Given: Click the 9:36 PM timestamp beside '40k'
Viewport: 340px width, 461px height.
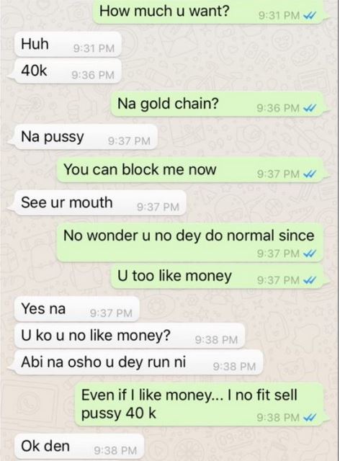Looking at the screenshot, I should click(x=93, y=75).
